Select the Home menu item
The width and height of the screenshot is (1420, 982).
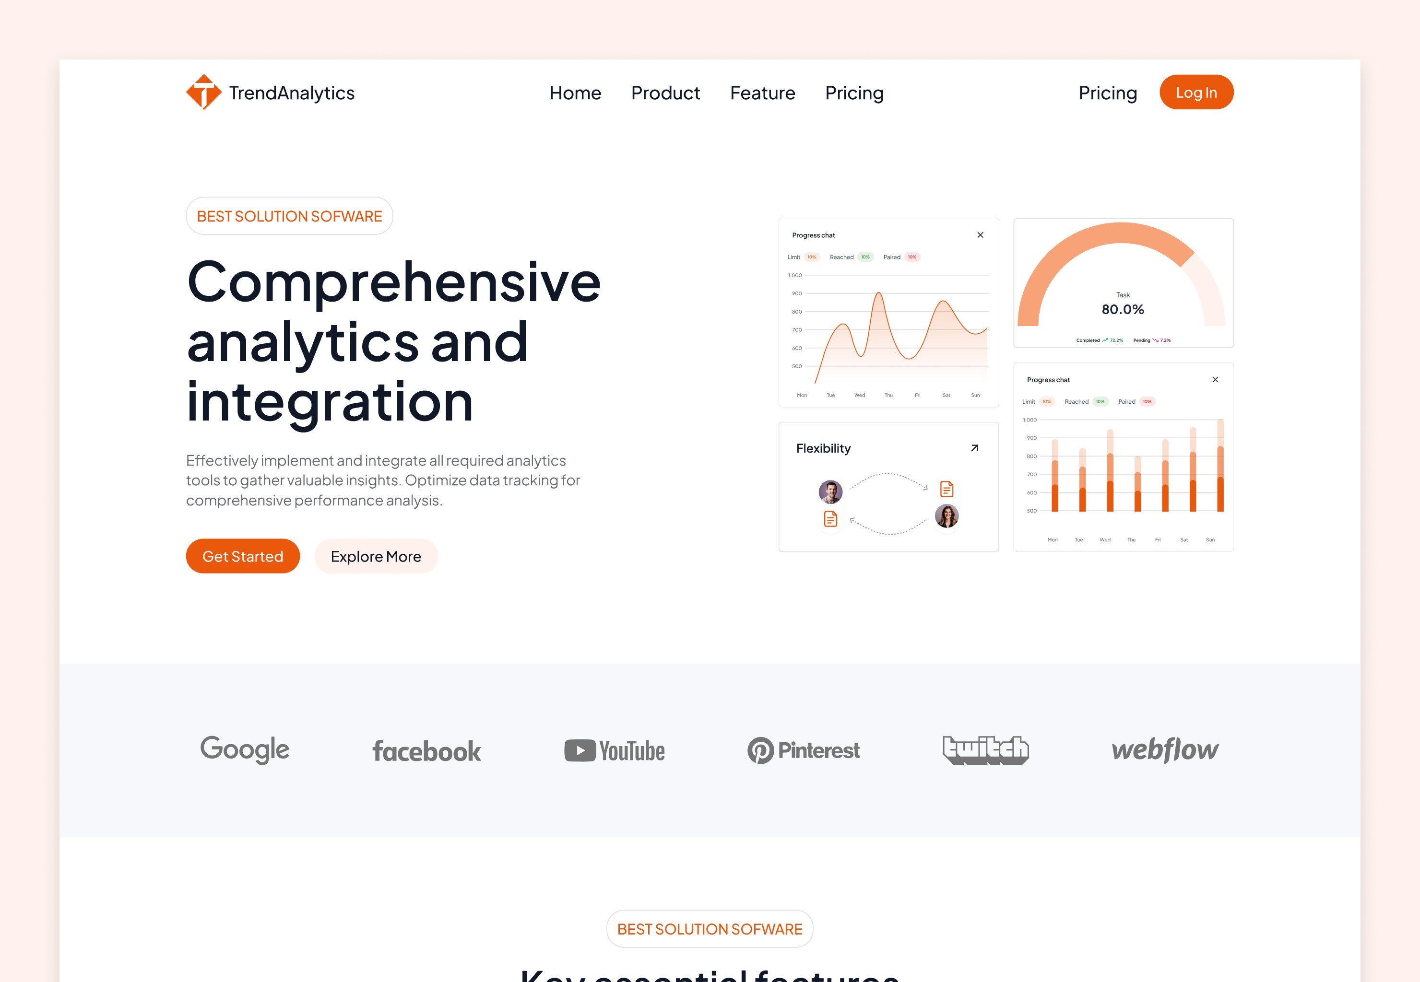pos(574,92)
